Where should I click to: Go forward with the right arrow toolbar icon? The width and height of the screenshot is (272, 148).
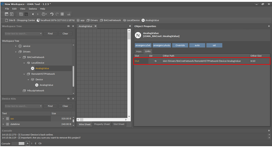tap(38, 14)
